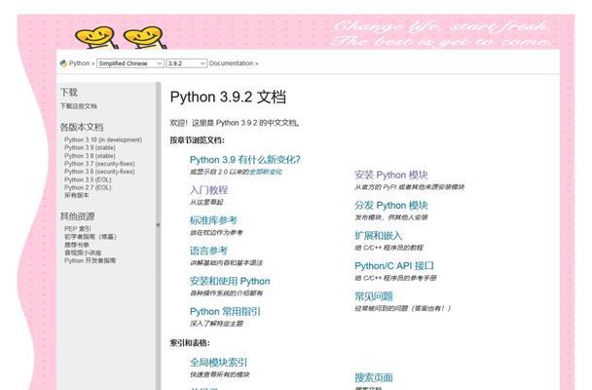Open the PEP 索引 link
The width and height of the screenshot is (592, 390).
click(77, 228)
